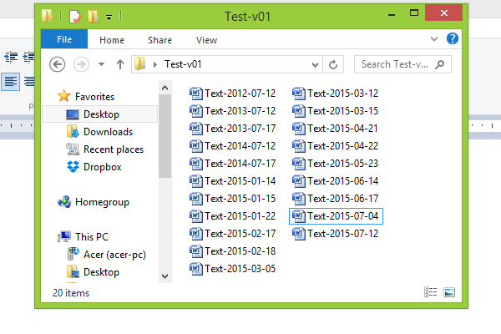Switch to the View ribbon tab
501x334 pixels.
206,40
